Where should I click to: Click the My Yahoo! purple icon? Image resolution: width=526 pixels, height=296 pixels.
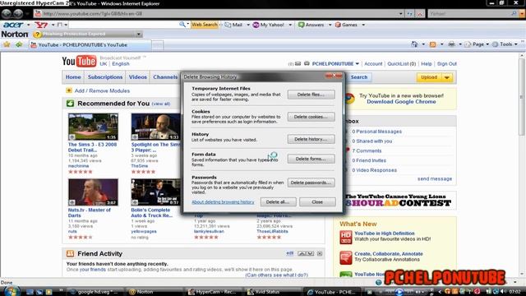pos(256,25)
